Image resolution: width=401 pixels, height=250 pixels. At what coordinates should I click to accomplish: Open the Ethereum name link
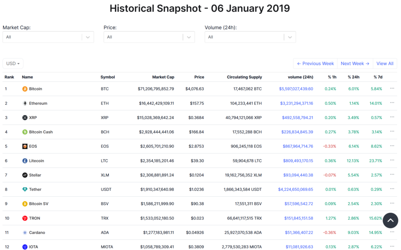coord(38,103)
